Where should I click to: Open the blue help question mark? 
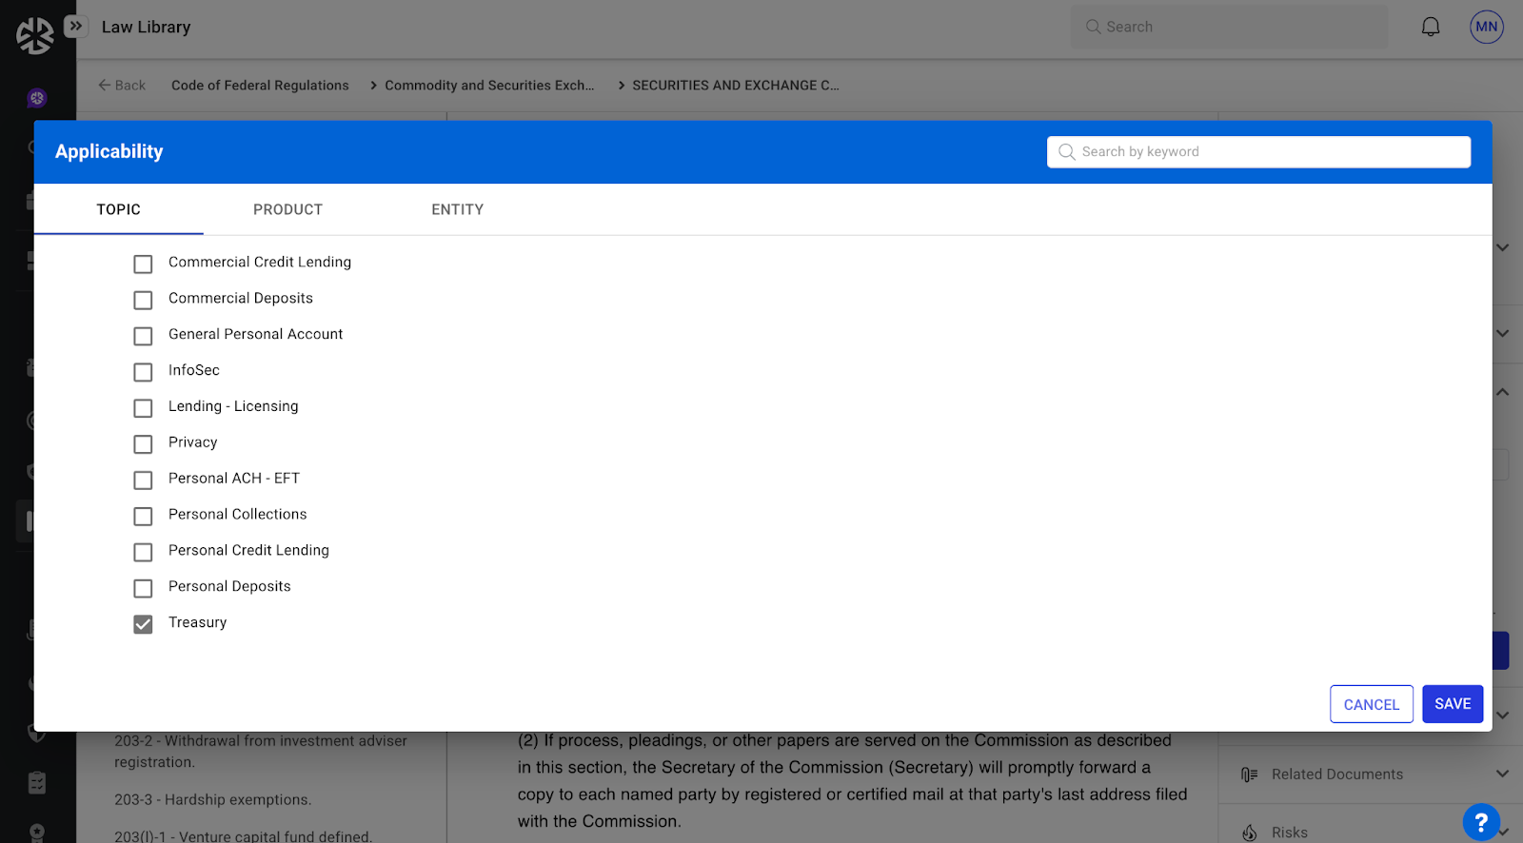point(1480,822)
